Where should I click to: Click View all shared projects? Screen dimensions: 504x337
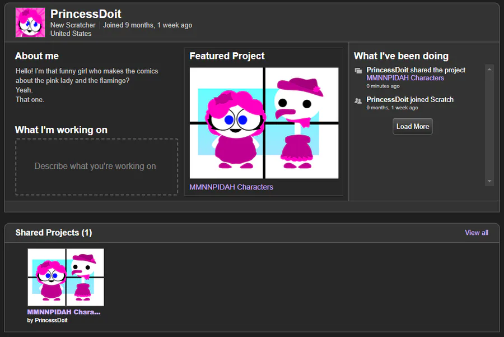click(x=477, y=232)
